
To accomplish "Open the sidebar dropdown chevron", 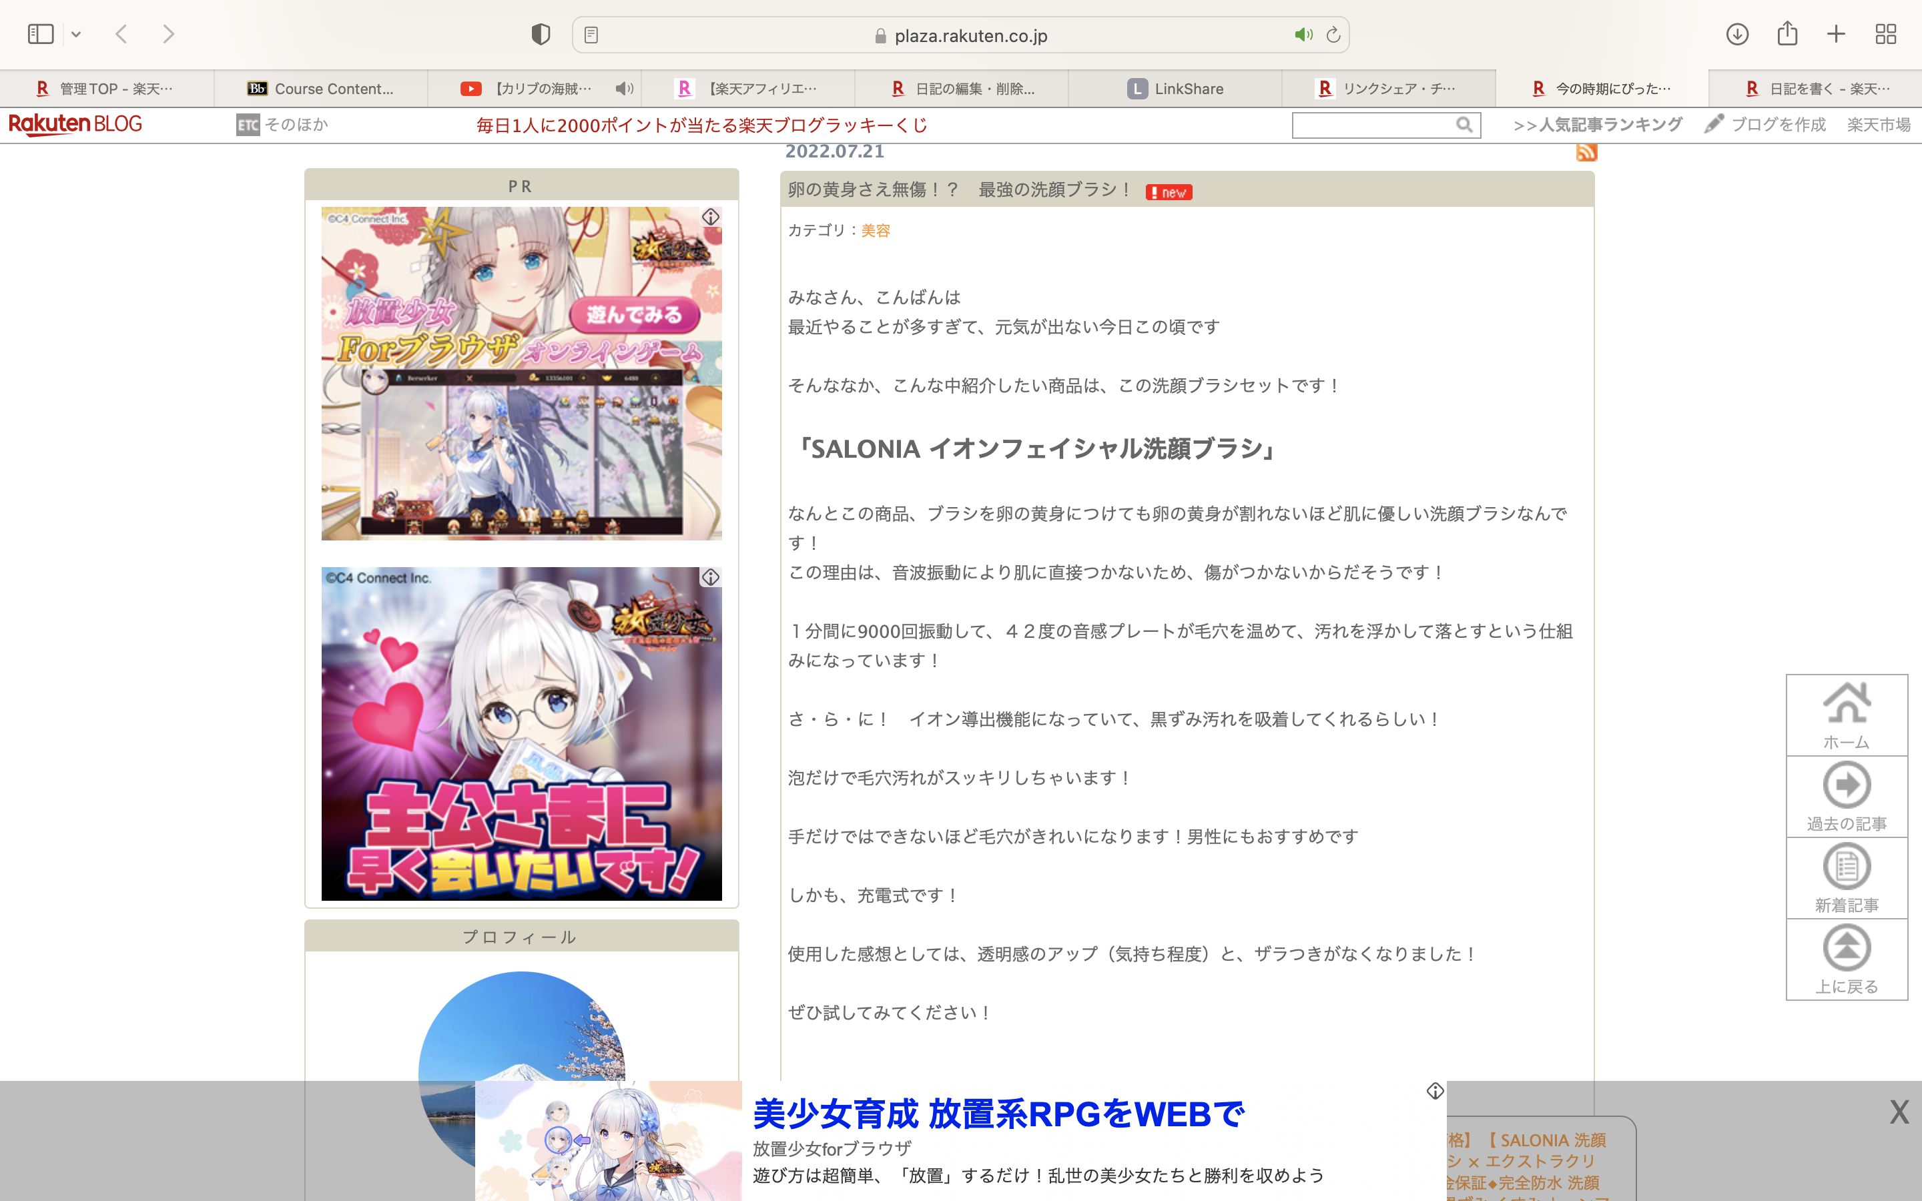I will (x=76, y=34).
